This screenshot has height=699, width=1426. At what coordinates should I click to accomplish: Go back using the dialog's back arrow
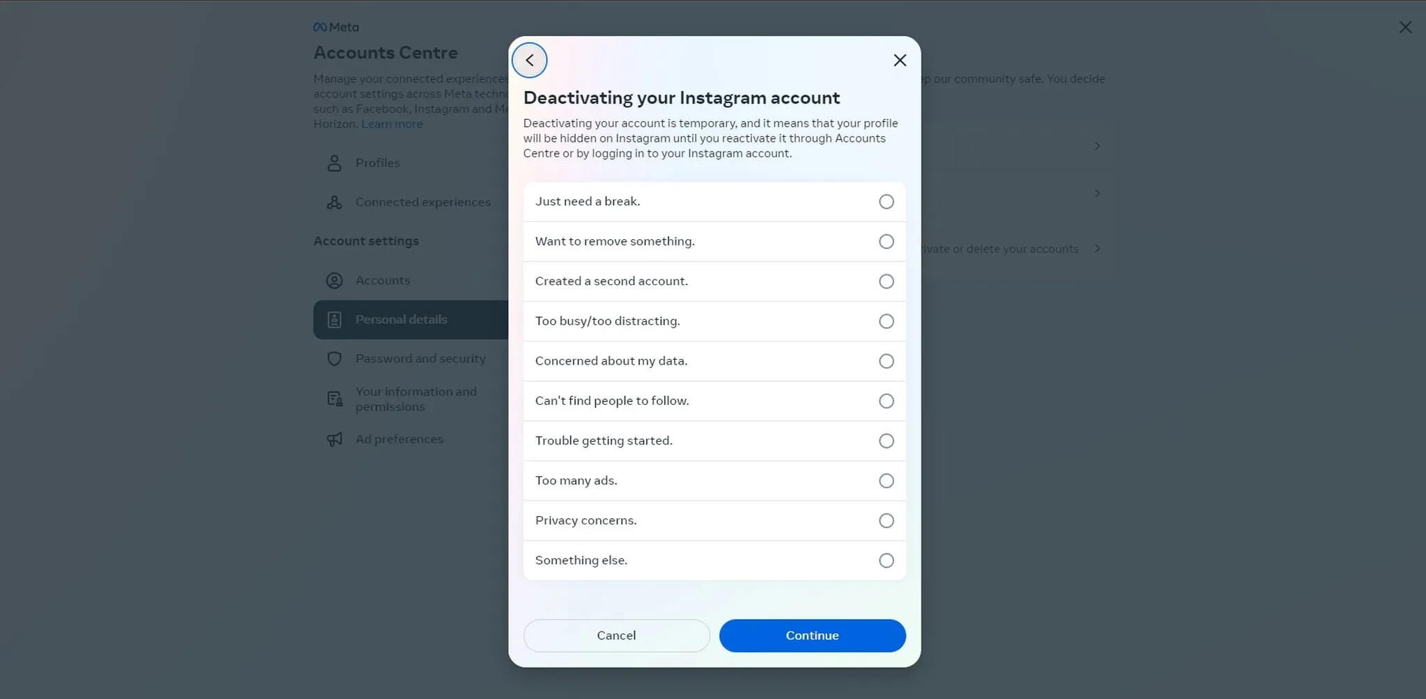pyautogui.click(x=530, y=61)
